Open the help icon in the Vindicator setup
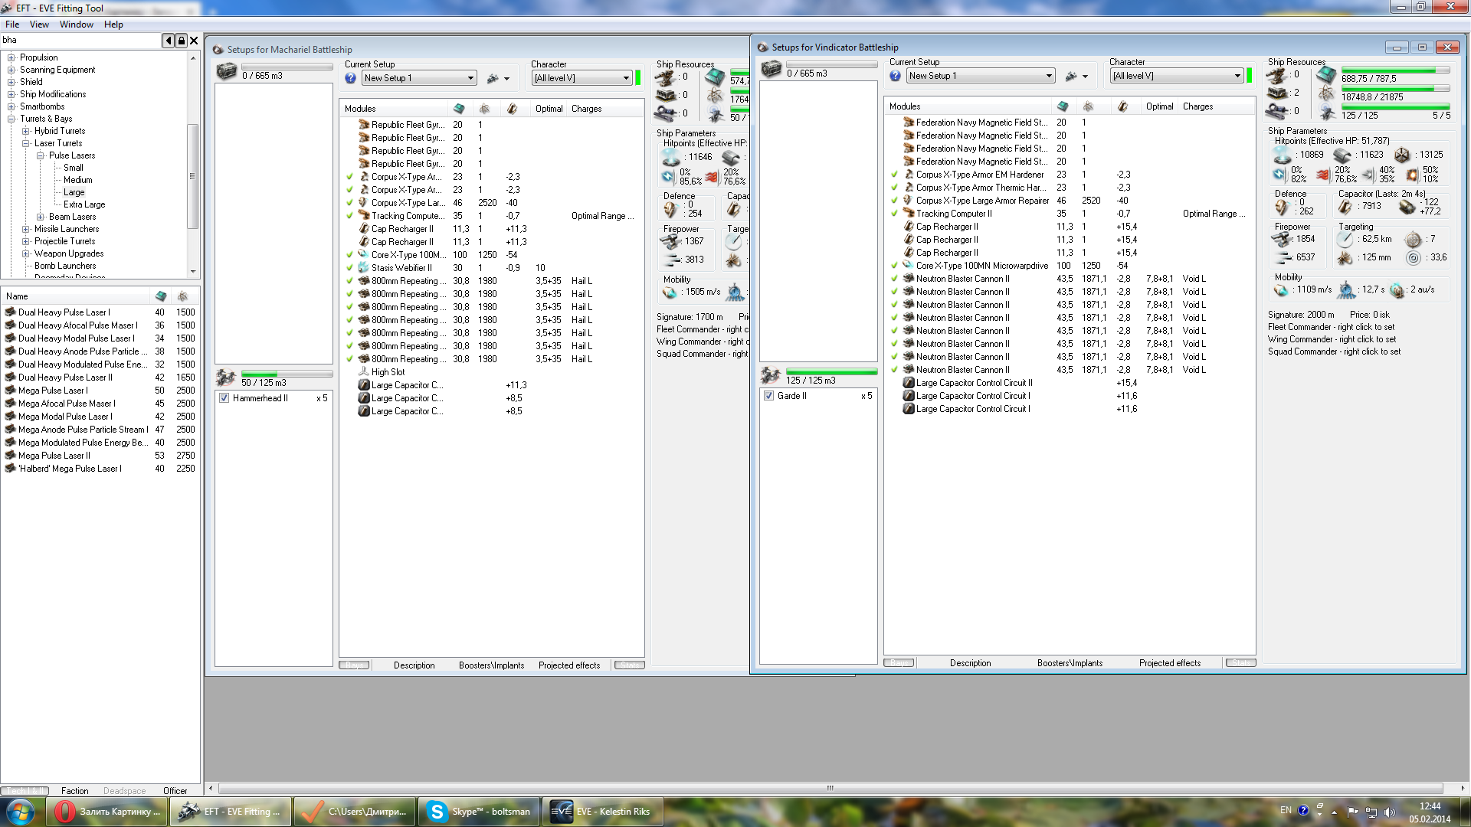 click(x=895, y=76)
